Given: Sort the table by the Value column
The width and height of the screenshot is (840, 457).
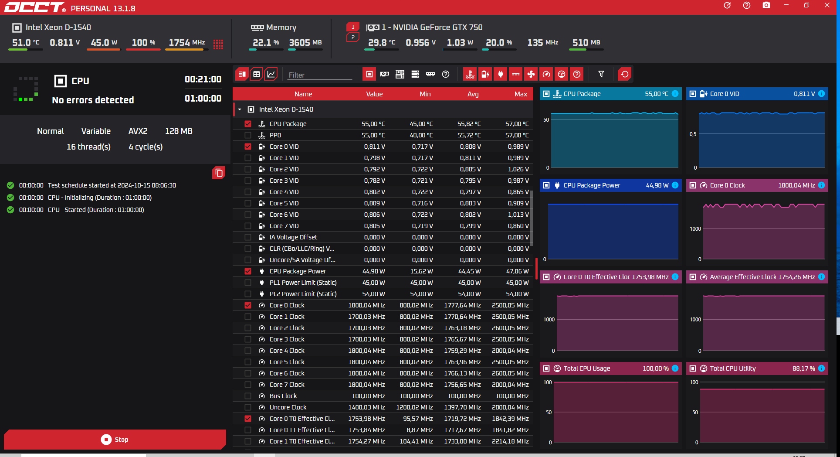Looking at the screenshot, I should [x=374, y=94].
